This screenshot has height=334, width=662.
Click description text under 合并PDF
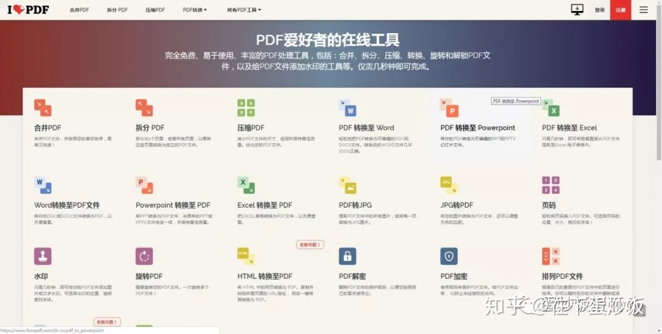pyautogui.click(x=72, y=142)
